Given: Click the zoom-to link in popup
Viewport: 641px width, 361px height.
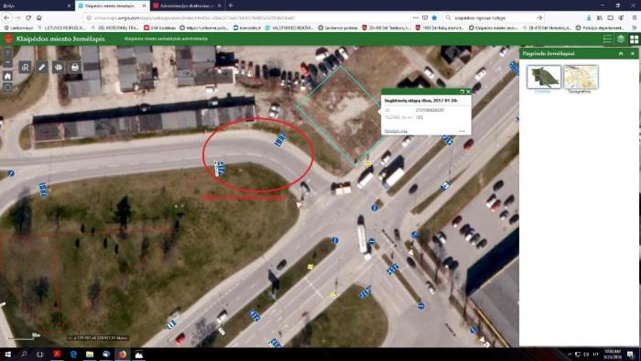Looking at the screenshot, I should coord(396,131).
